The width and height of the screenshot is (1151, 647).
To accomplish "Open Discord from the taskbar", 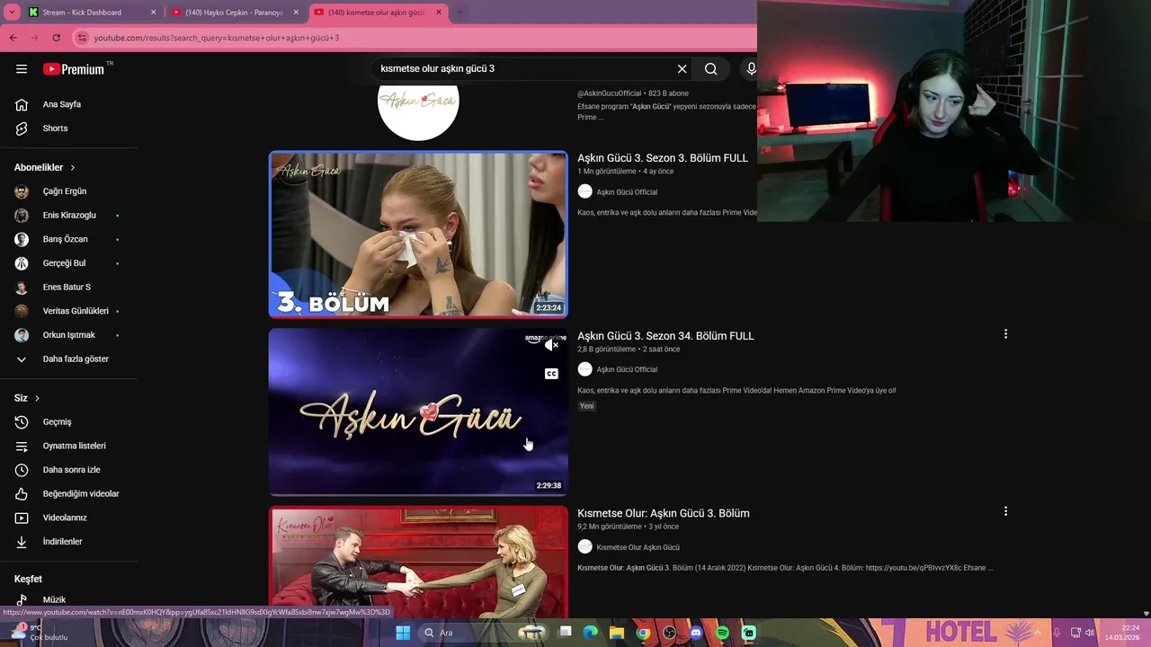I will (x=696, y=633).
